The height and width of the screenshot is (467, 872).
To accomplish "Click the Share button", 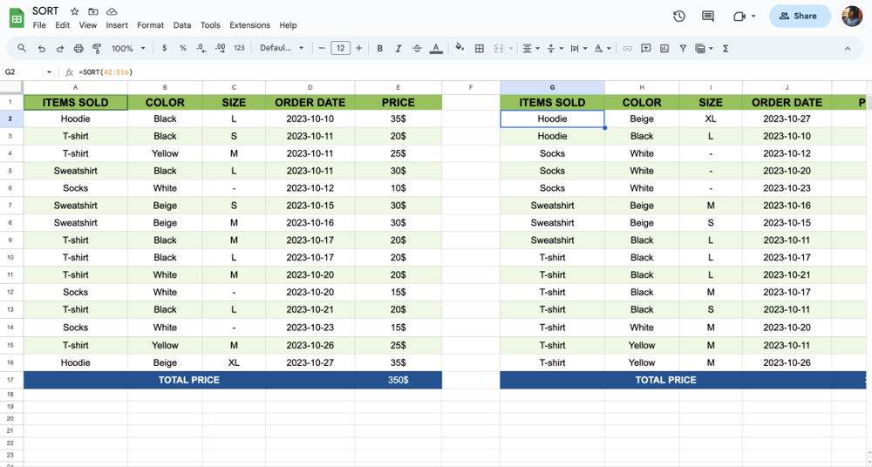I will (799, 16).
